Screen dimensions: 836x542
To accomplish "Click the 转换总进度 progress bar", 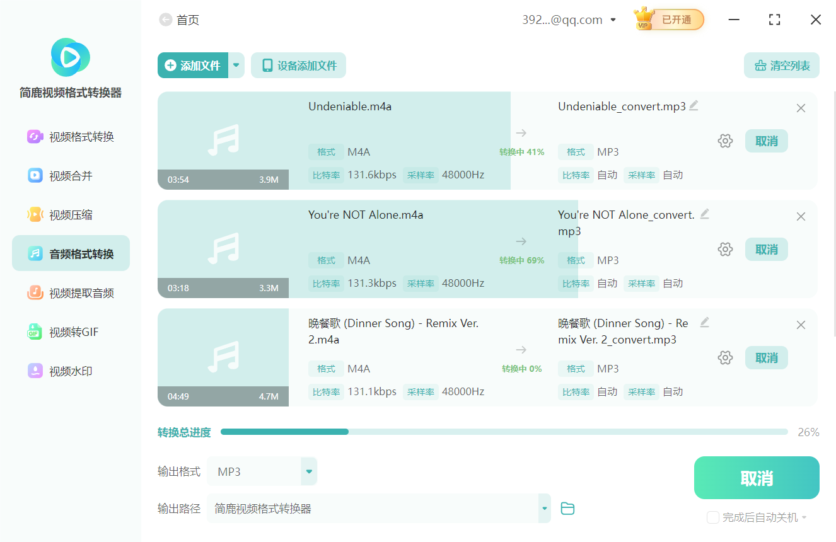I will pyautogui.click(x=503, y=432).
